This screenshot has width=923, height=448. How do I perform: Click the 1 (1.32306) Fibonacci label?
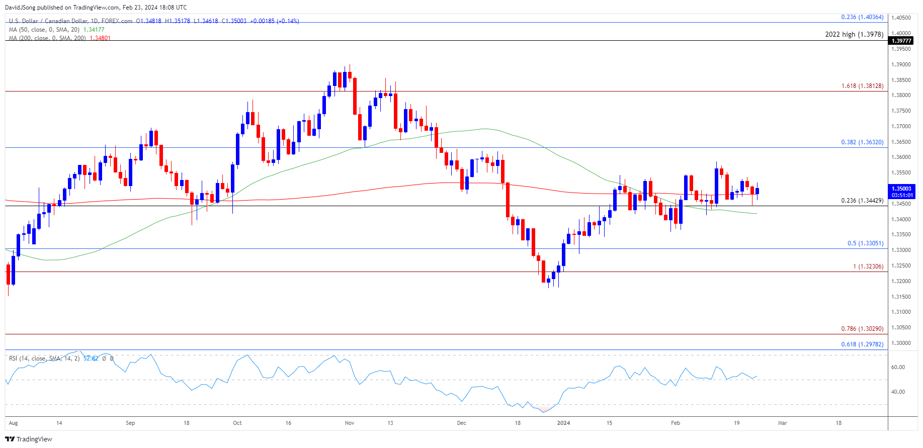tap(868, 266)
